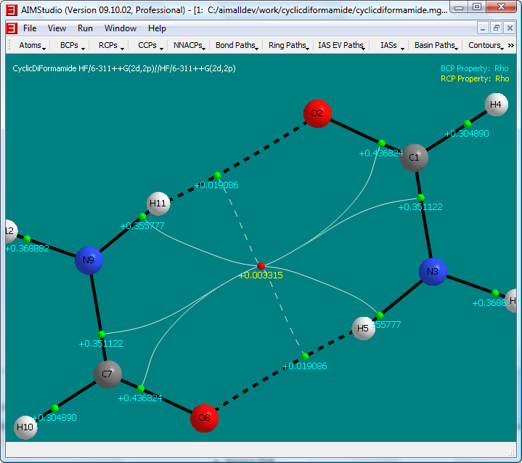Click the IAS EV Paths toolbar button
Viewport: 522px width, 463px height.
(341, 45)
